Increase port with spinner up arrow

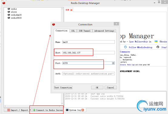coord(113,62)
